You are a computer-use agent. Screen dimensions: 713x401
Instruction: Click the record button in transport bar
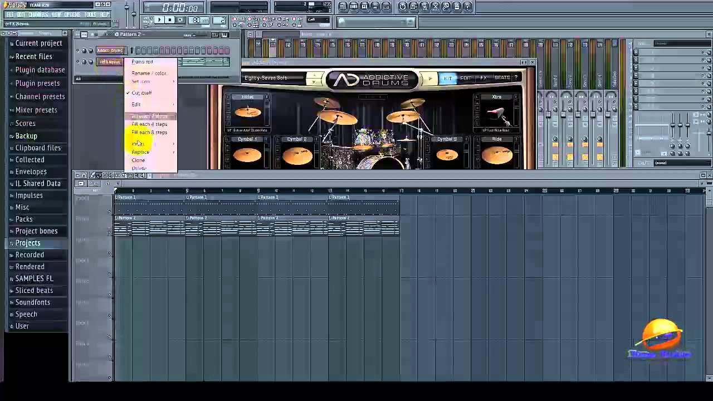coord(180,19)
